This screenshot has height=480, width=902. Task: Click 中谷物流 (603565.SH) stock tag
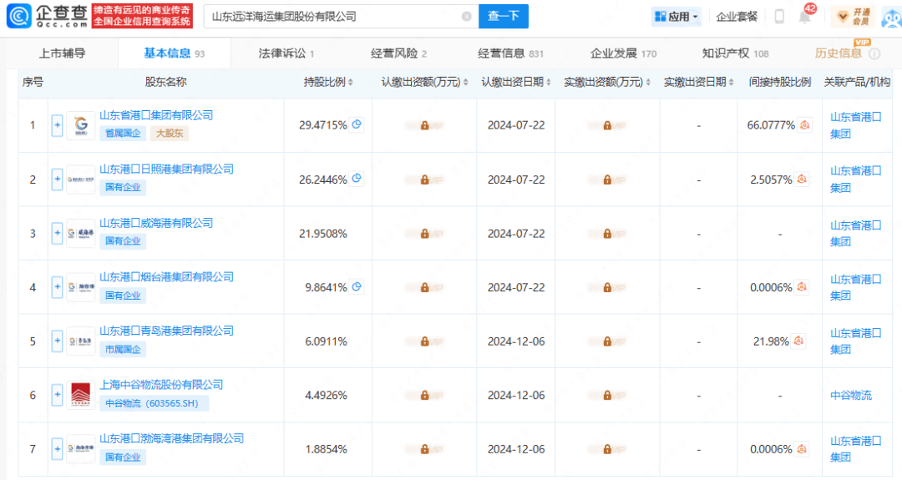pyautogui.click(x=155, y=403)
